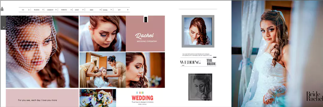This screenshot has height=107, width=323.
Task: Select the photo of bridesmaids styling bride's hair
Action: 103,70
